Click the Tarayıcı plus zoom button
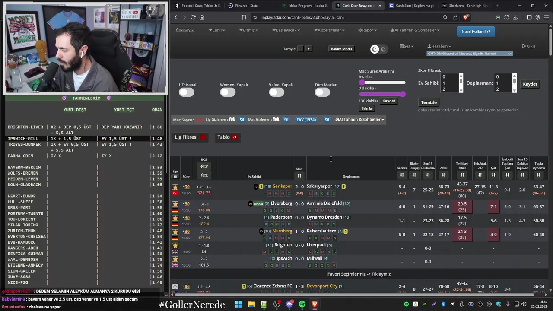 coord(308,49)
